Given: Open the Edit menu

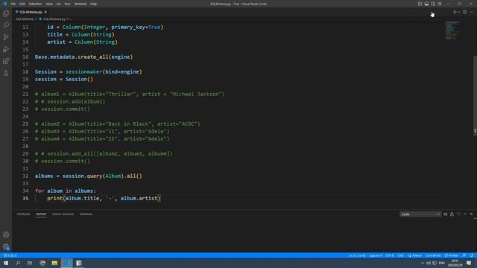Looking at the screenshot, I should click(x=22, y=4).
